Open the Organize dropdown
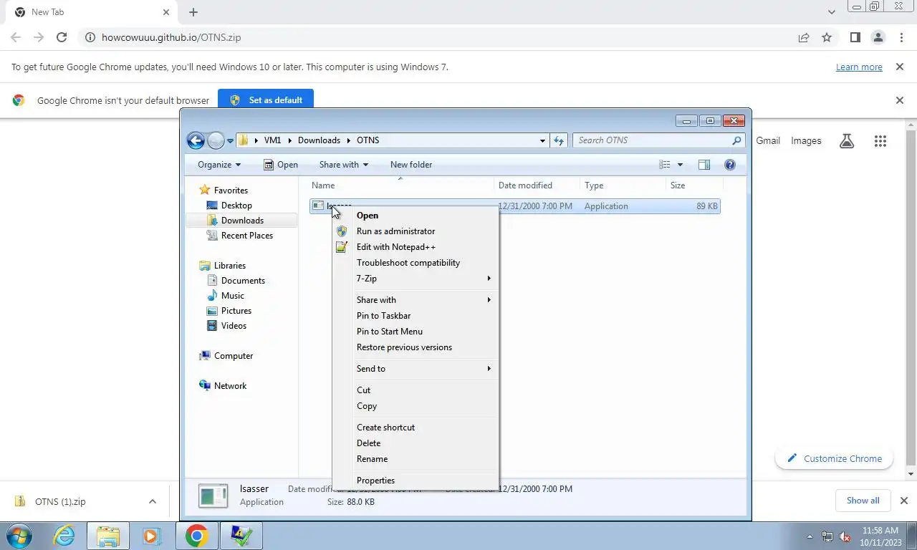Image resolution: width=917 pixels, height=550 pixels. (x=219, y=165)
